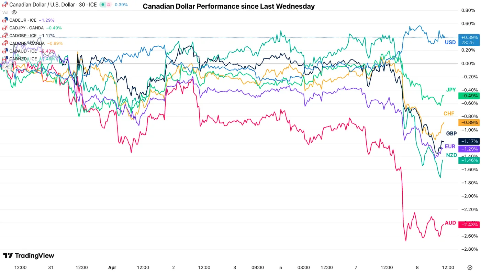Click the CADCHF flag icon in legend
This screenshot has height=272, width=481.
click(5, 43)
